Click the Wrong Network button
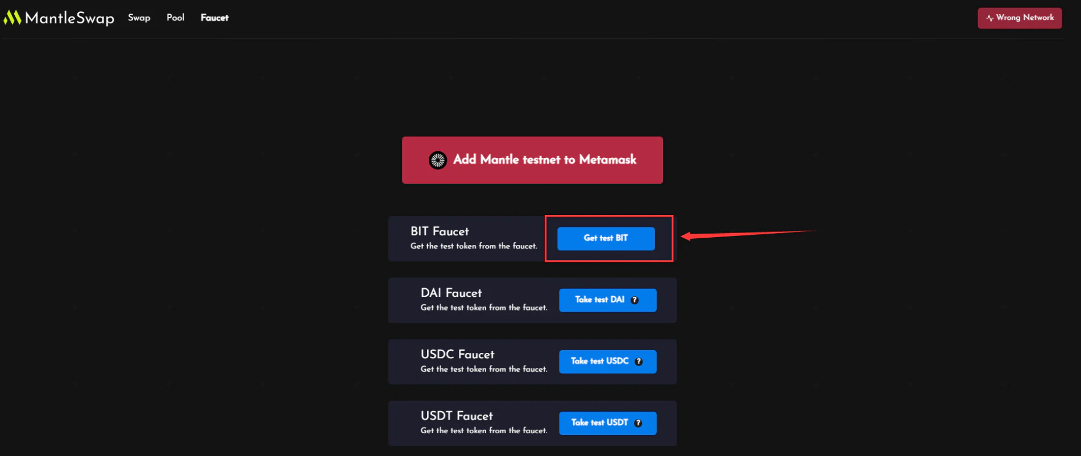The image size is (1081, 456). [x=1020, y=18]
